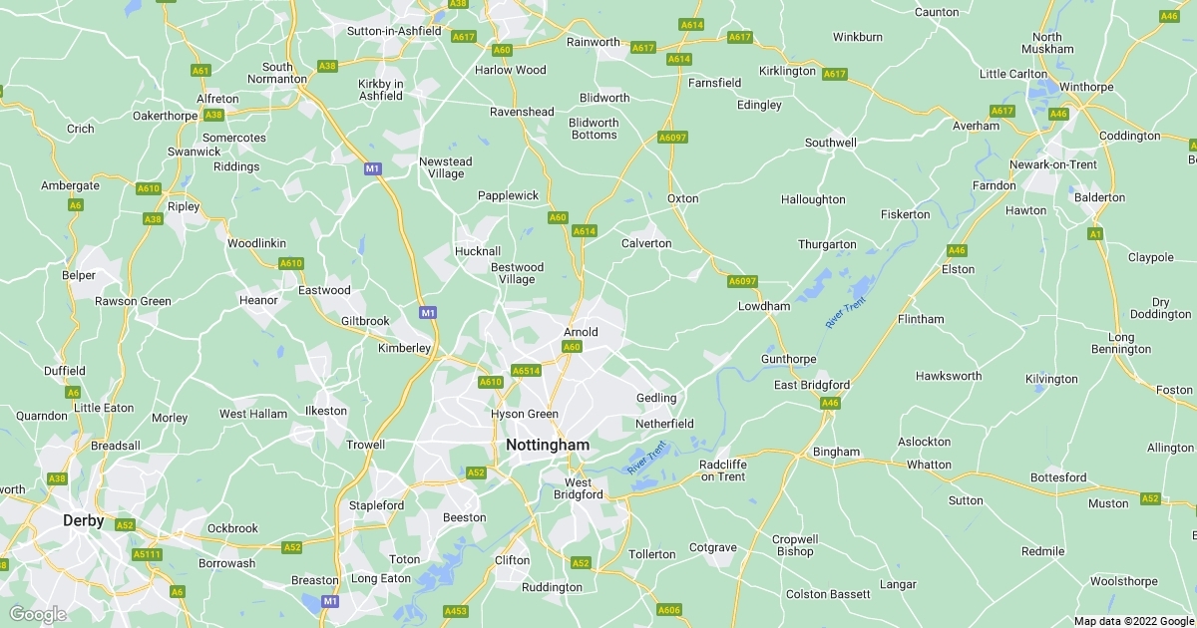Viewport: 1197px width, 628px height.
Task: Open the Google logo link
Action: 38,614
